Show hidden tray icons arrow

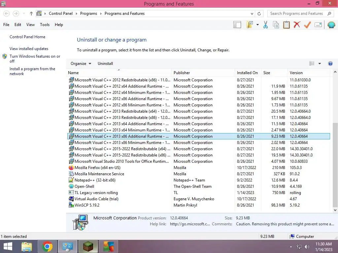click(291, 247)
